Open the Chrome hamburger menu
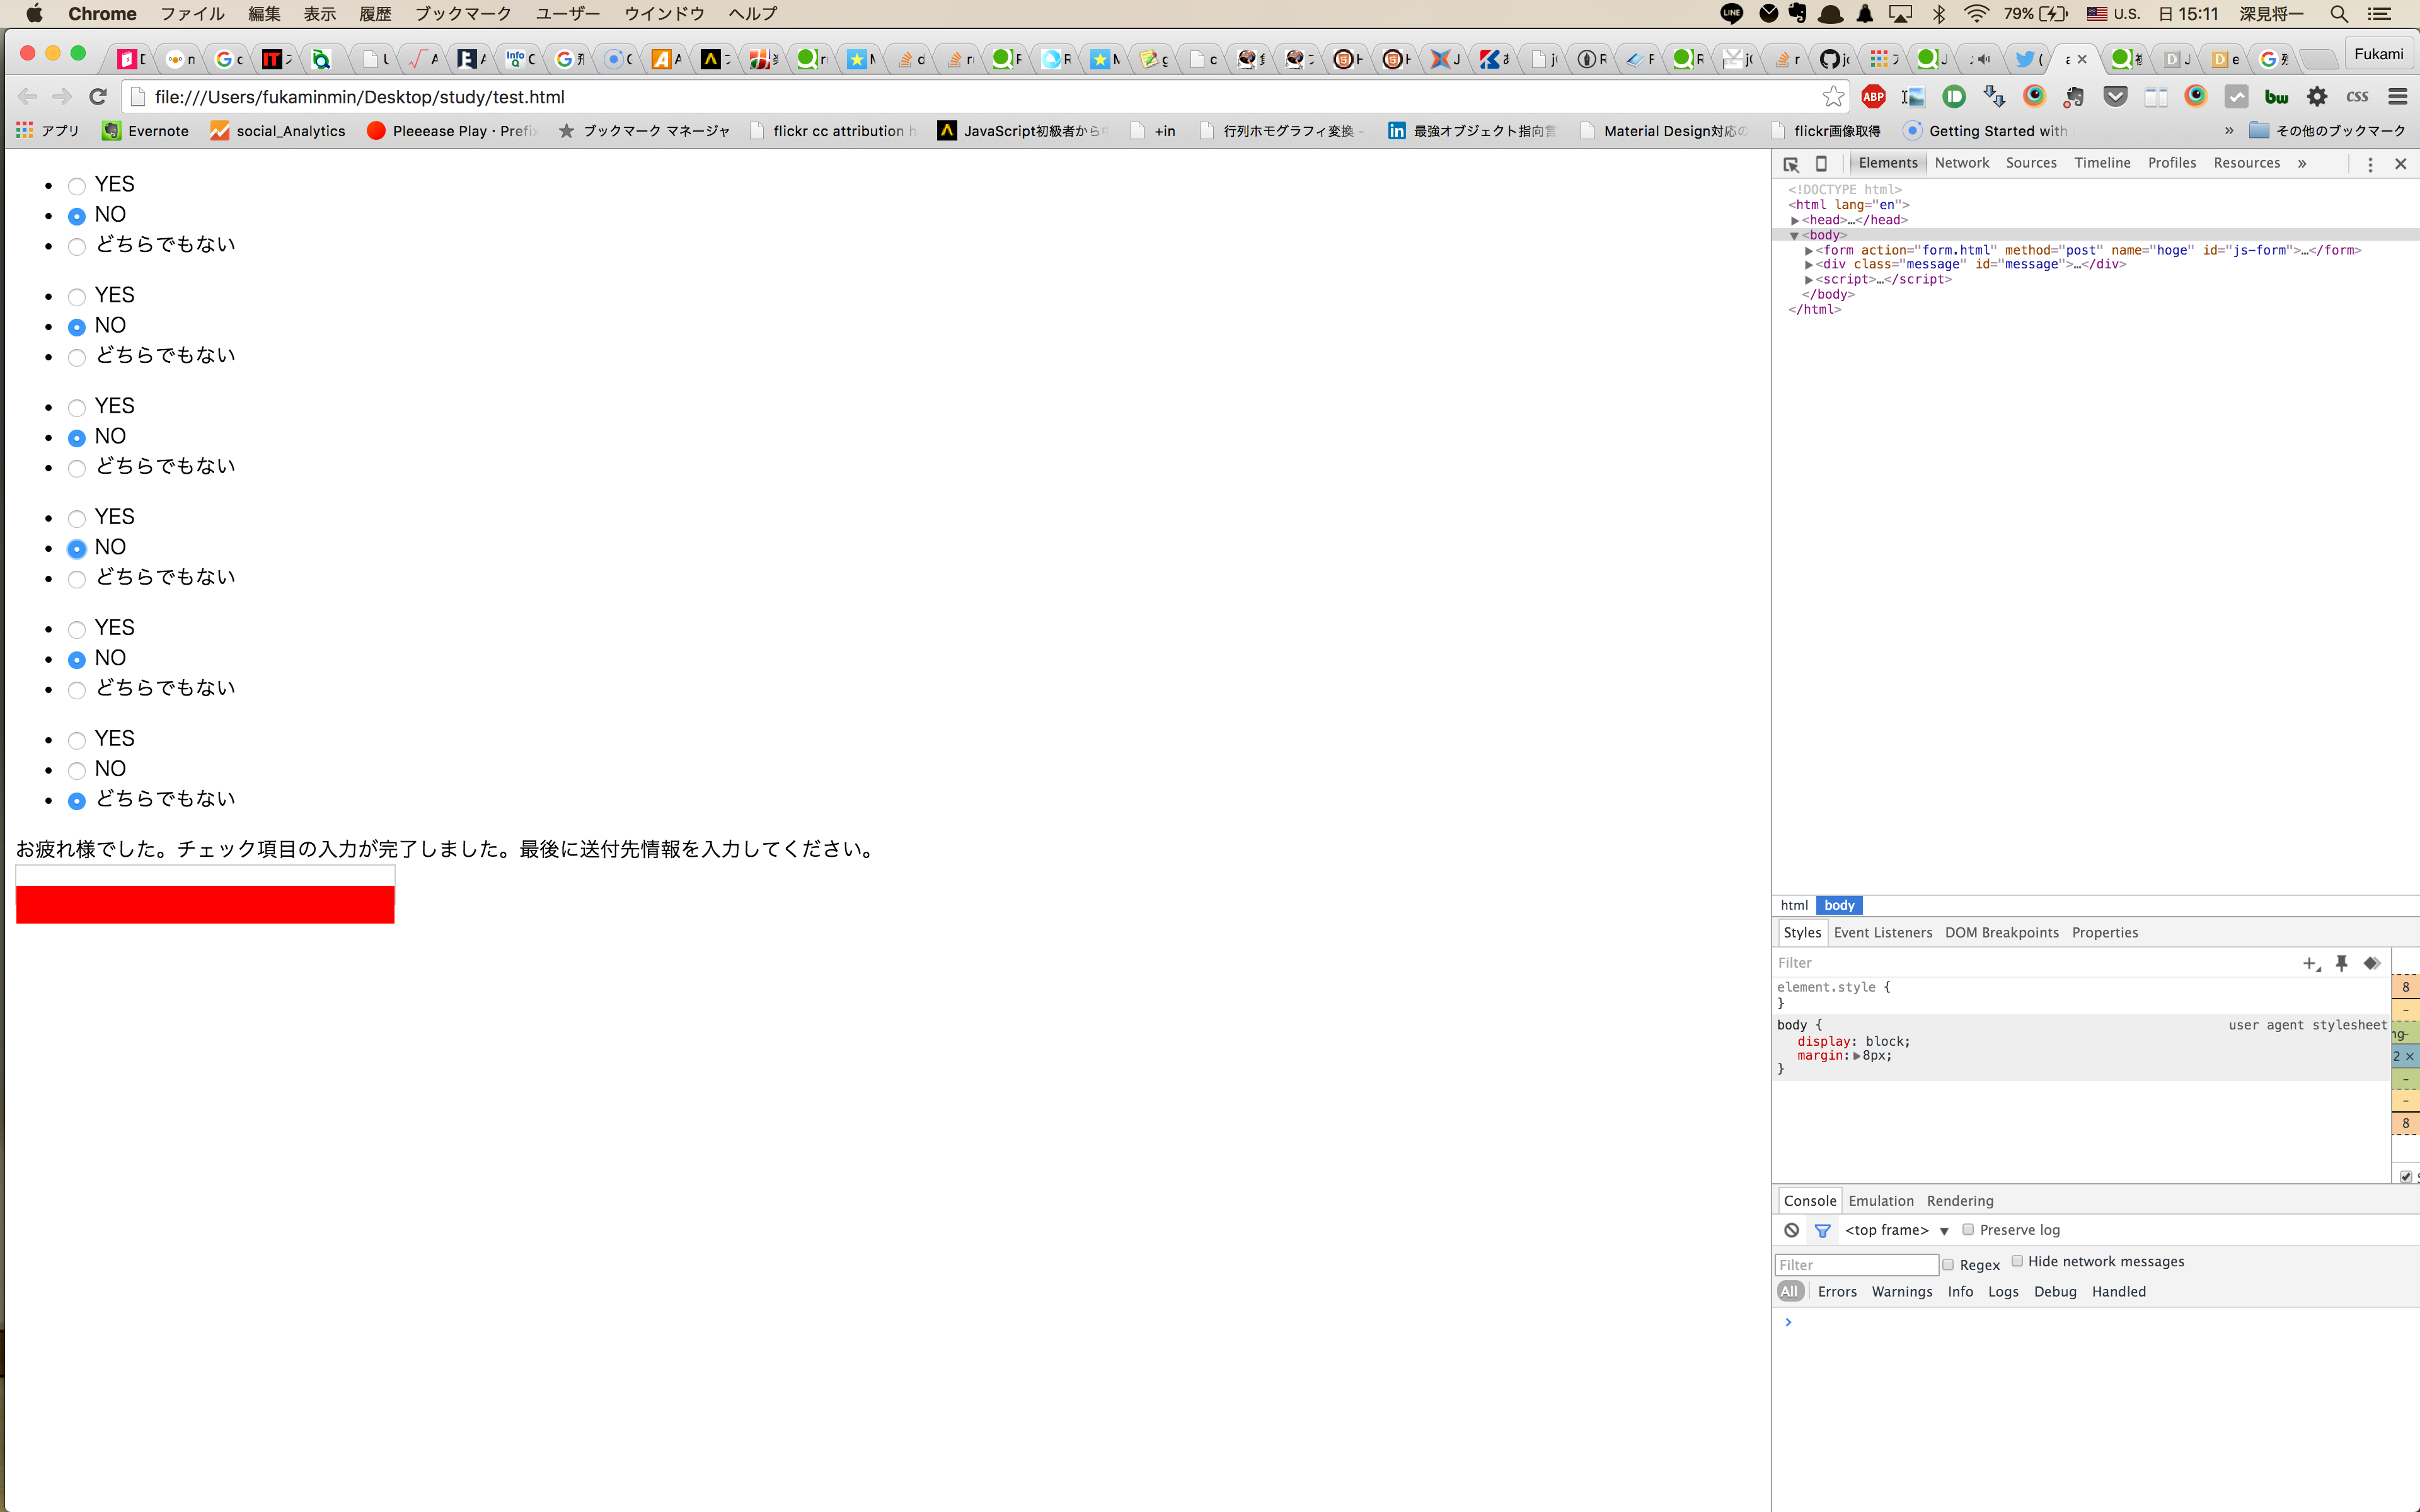The image size is (2420, 1512). pos(2397,97)
